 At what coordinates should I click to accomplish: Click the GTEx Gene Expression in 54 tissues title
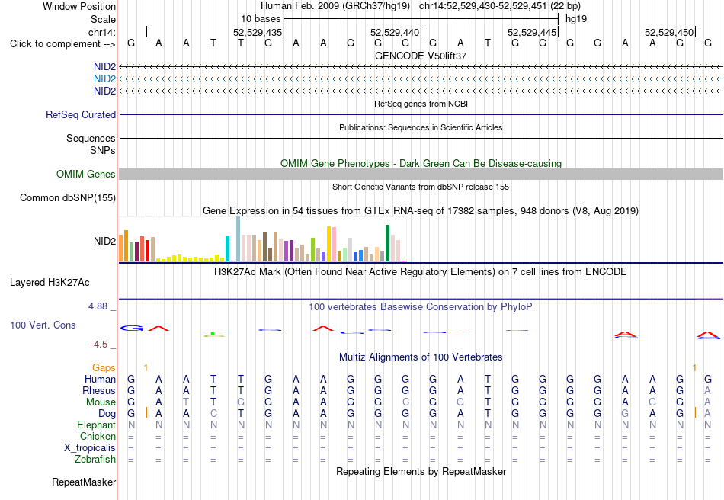coord(421,211)
